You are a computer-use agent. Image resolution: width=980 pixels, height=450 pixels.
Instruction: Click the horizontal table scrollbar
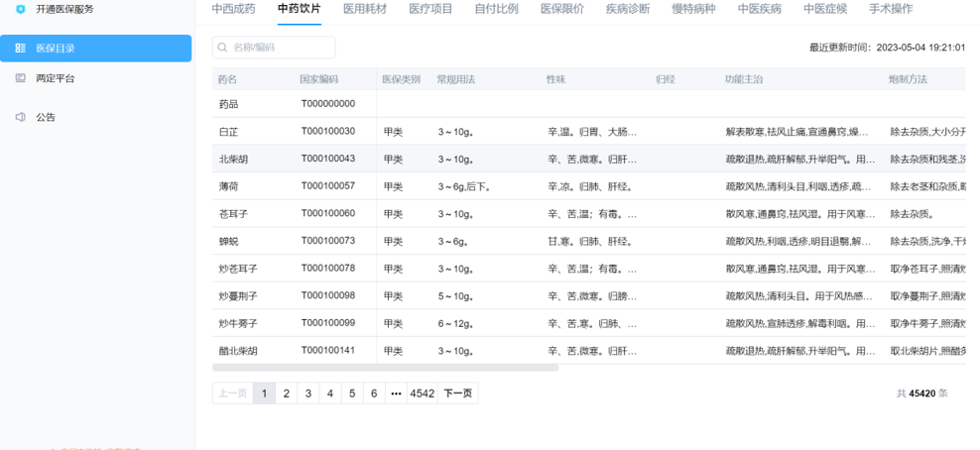[385, 368]
